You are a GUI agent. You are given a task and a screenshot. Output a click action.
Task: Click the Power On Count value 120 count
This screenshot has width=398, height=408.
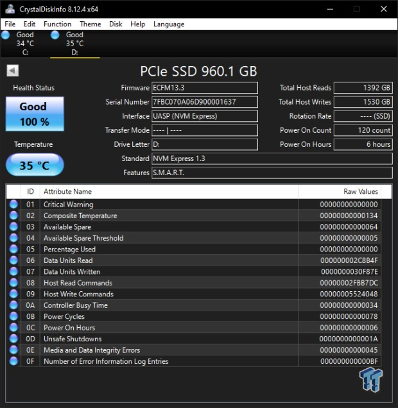point(363,130)
